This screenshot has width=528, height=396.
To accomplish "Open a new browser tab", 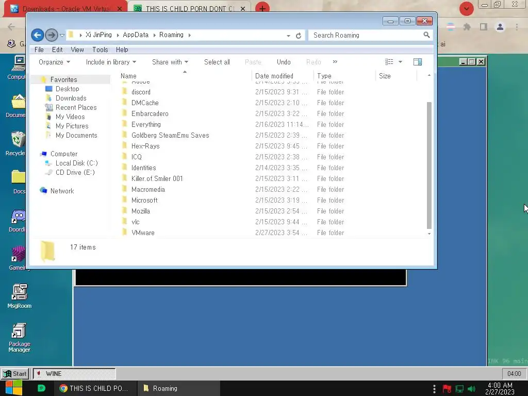I will point(262,8).
